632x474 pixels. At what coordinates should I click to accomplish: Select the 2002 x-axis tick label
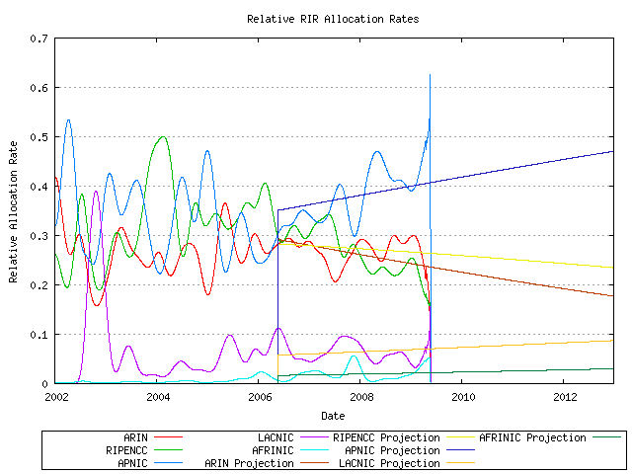click(x=56, y=397)
